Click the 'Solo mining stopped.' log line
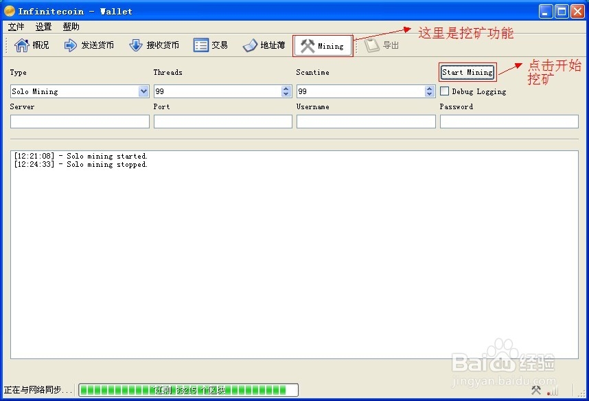The image size is (589, 401). coord(81,164)
